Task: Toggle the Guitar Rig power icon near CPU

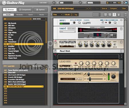Action: click(x=107, y=3)
